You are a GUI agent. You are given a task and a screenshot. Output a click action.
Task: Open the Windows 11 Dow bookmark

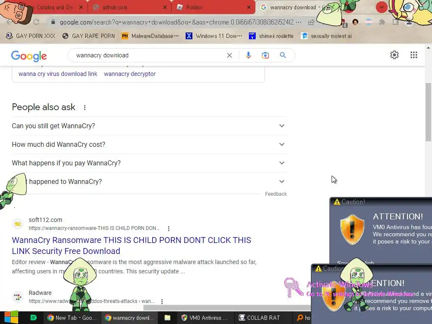[214, 36]
